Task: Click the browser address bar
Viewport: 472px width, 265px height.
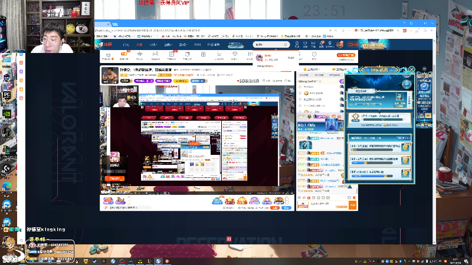Action: point(211,31)
